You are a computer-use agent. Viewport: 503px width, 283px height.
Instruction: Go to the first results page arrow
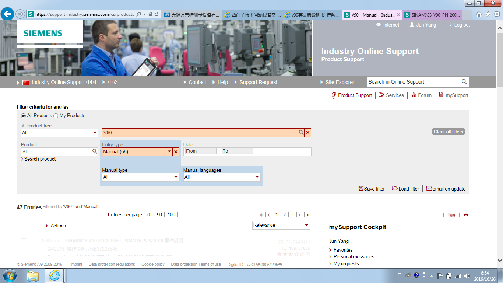[x=262, y=215]
